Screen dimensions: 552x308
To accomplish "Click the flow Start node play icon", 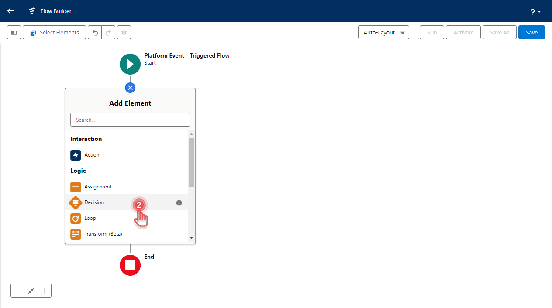I will click(x=130, y=64).
